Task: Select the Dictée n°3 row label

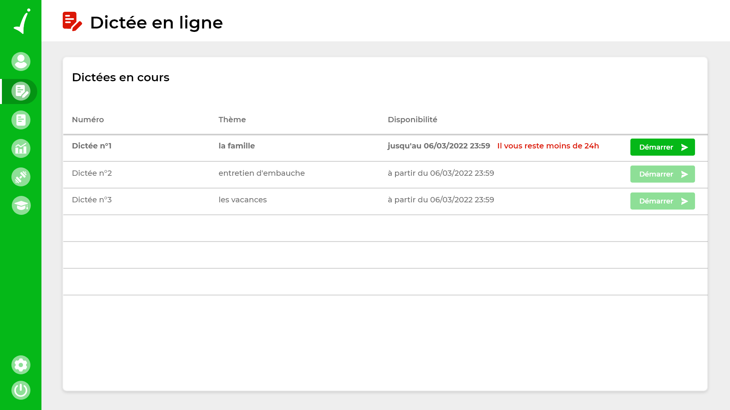Action: click(92, 200)
